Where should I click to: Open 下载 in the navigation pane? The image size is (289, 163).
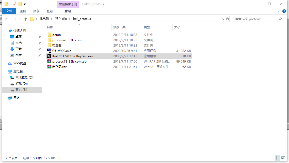pos(19,49)
